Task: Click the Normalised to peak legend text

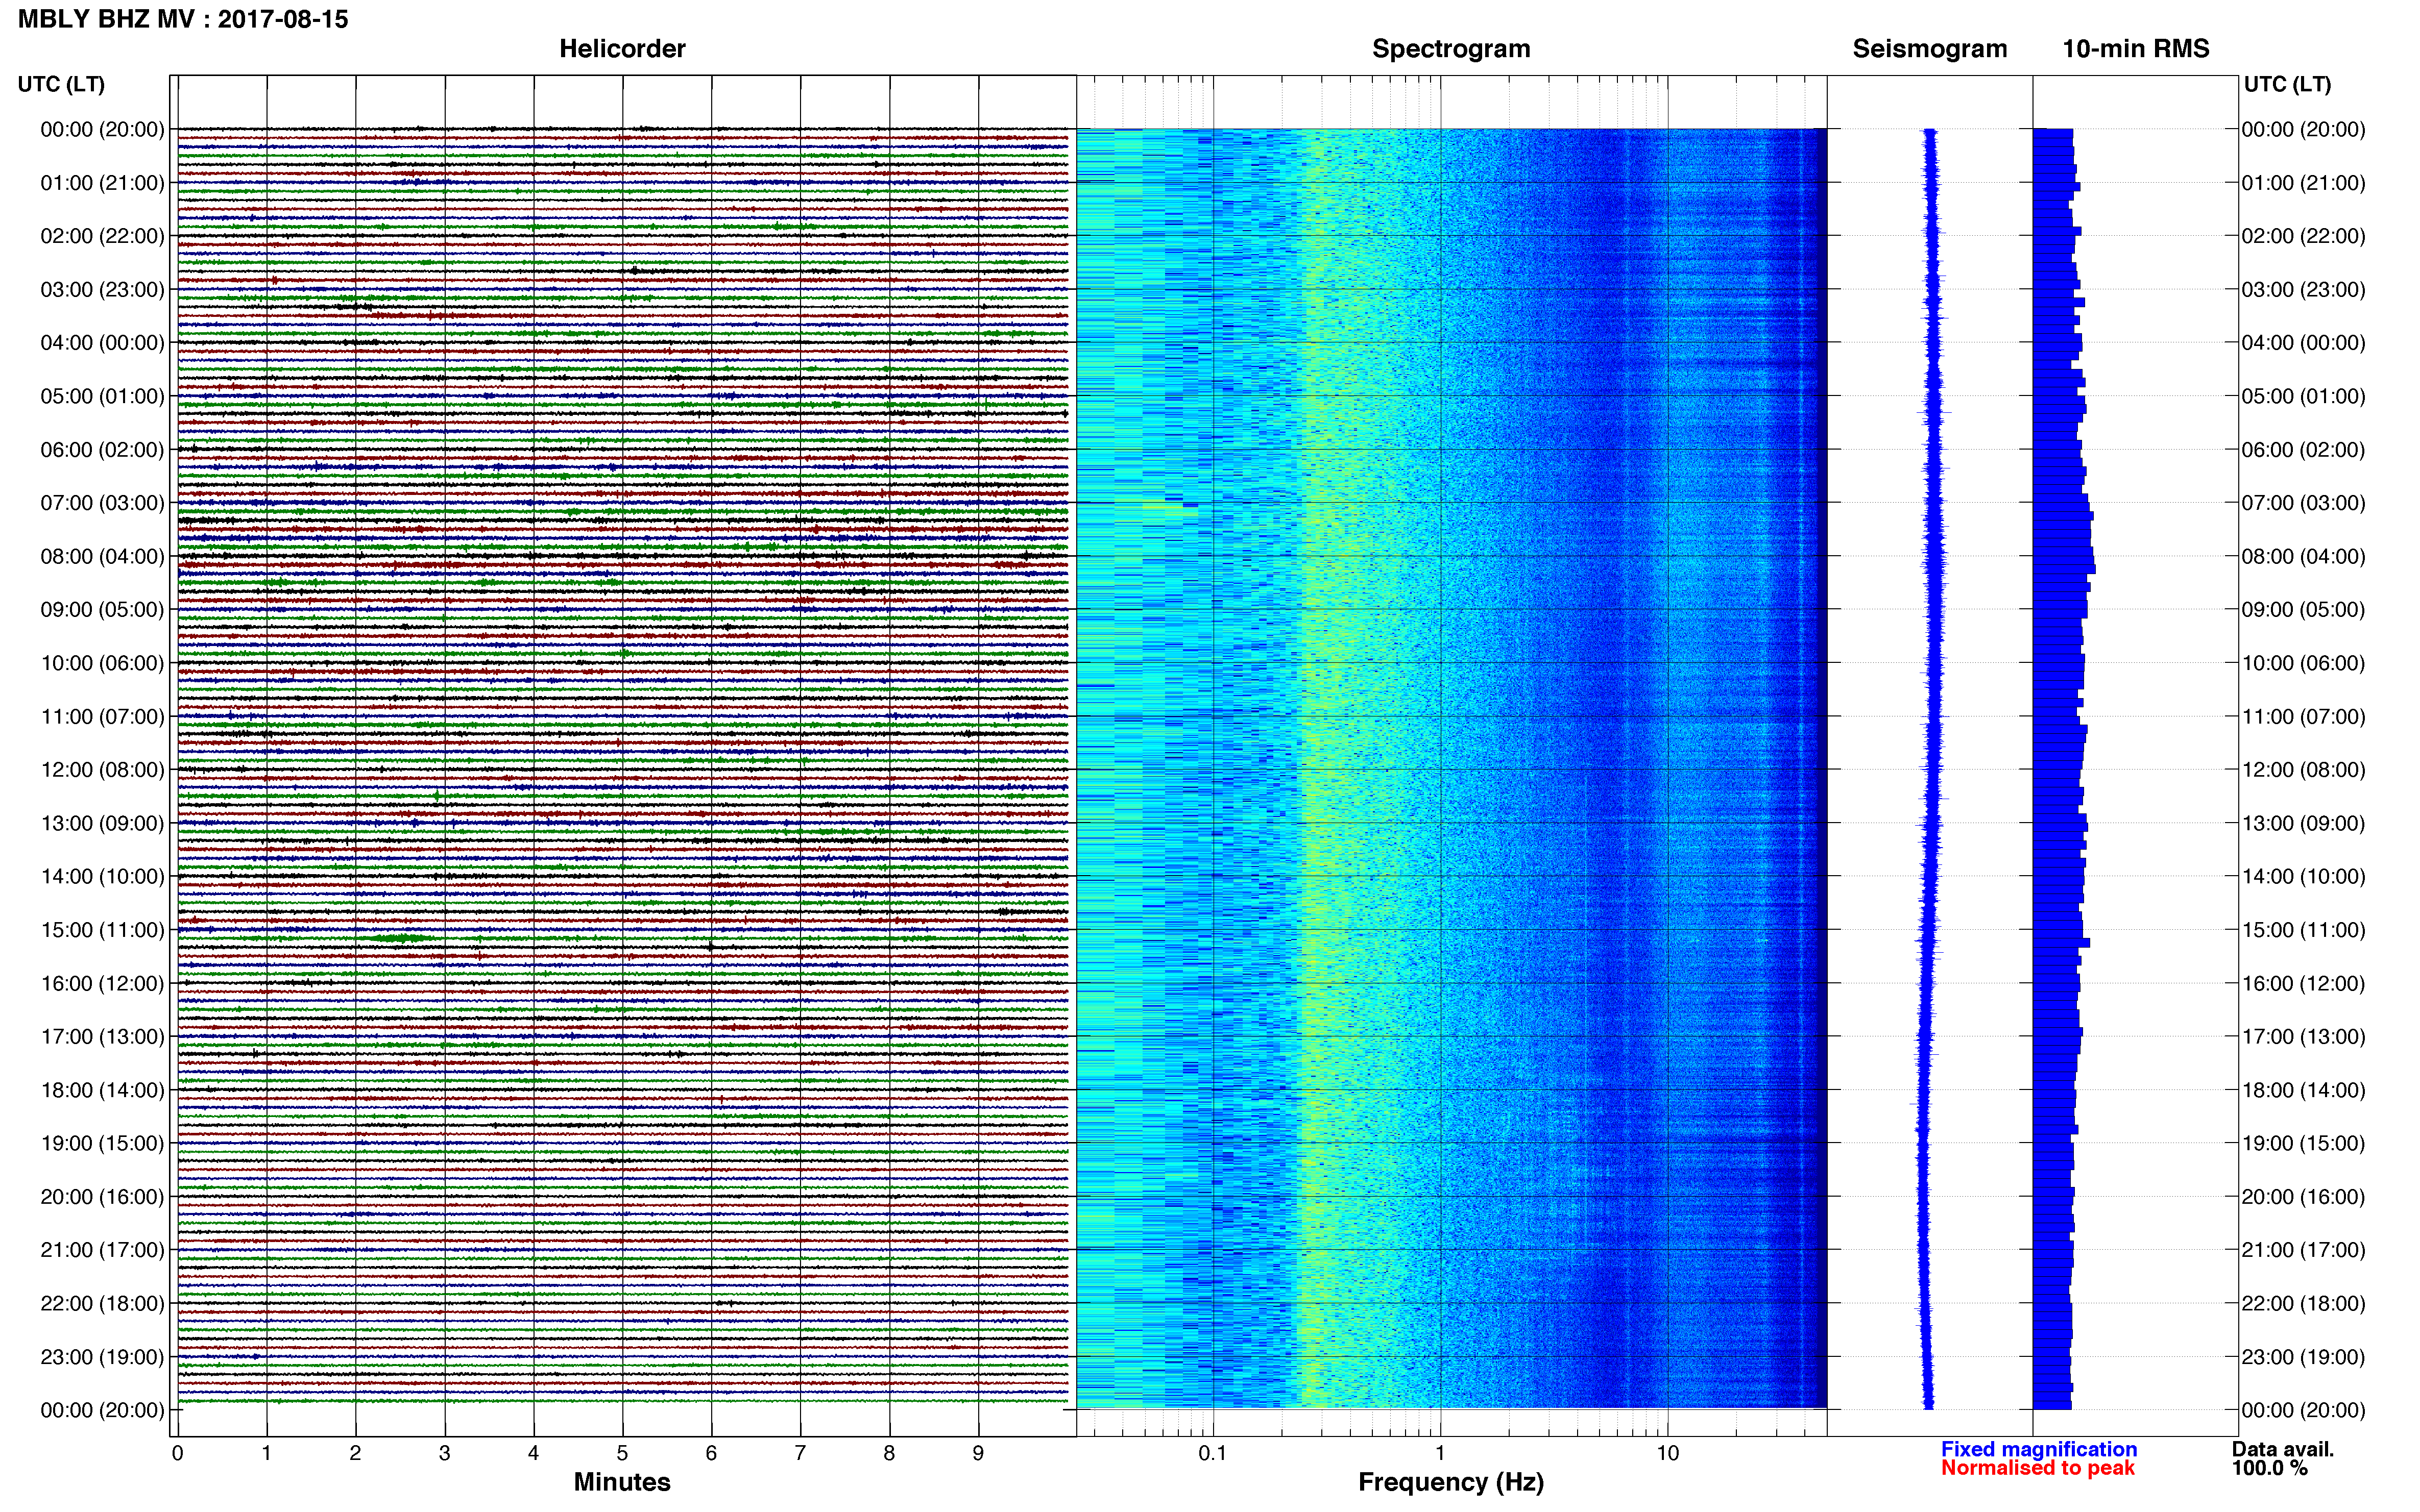Action: [x=2038, y=1468]
